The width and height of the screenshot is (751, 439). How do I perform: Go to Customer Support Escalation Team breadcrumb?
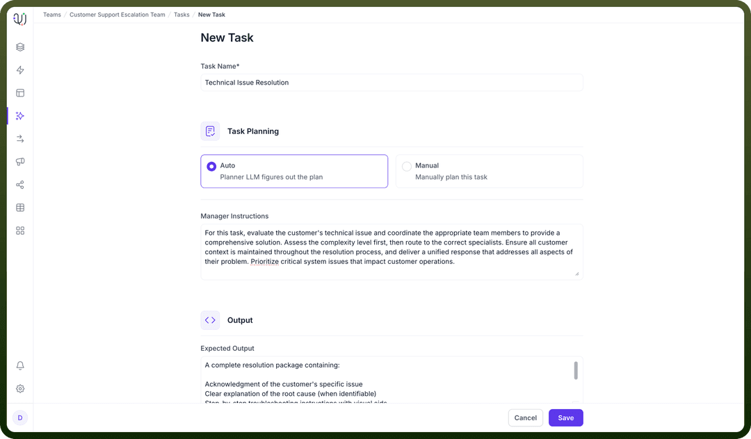coord(118,15)
